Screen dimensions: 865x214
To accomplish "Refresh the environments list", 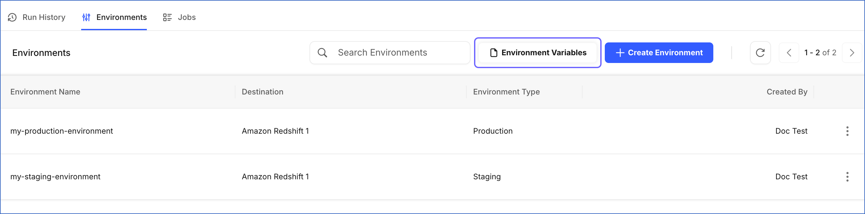I will (760, 53).
